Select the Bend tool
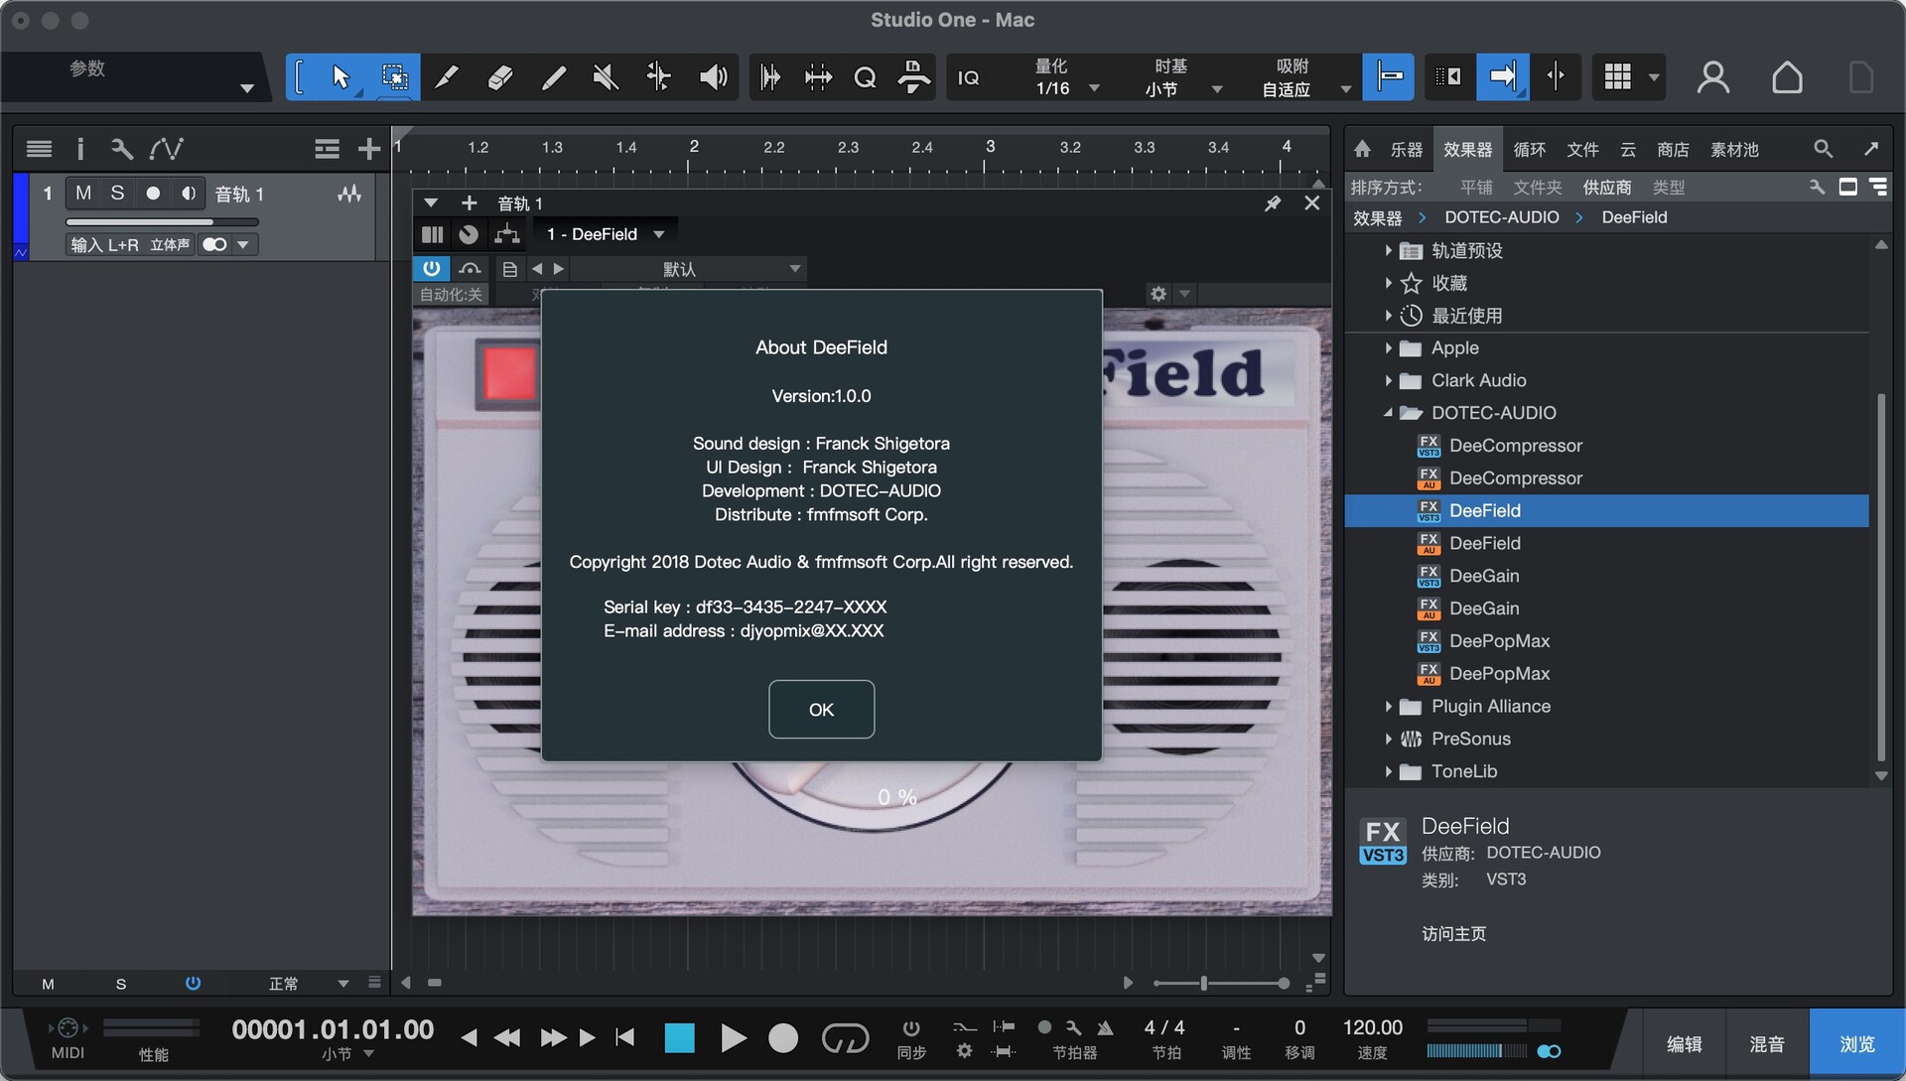This screenshot has width=1906, height=1081. coord(658,77)
